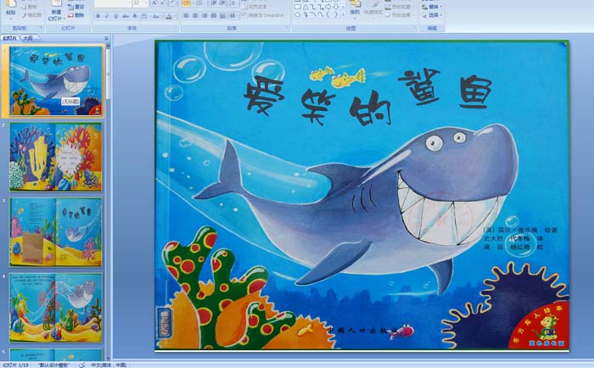594x368 pixels.
Task: Select slide 4 thumbnail
Action: click(56, 307)
